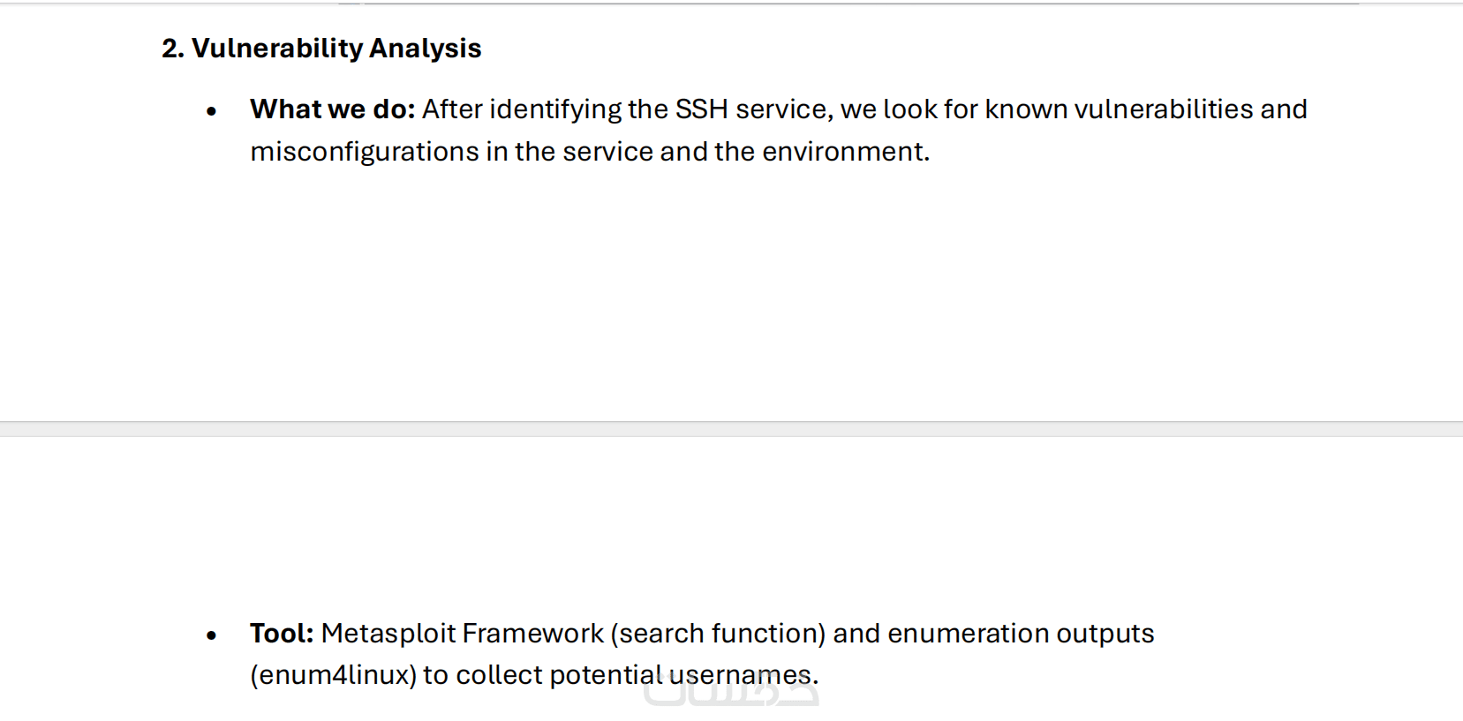
Task: Click the word 'Metasploit'
Action: [388, 634]
